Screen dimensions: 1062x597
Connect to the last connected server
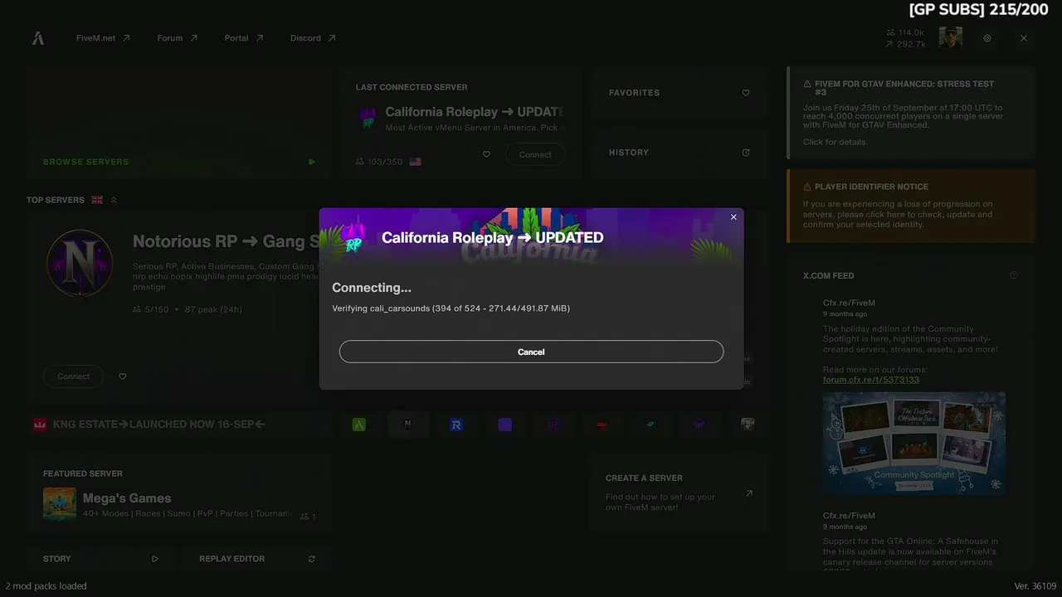[535, 154]
